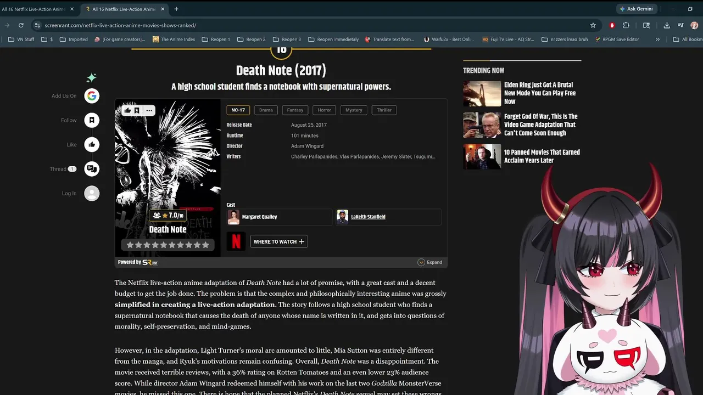Screen dimensions: 703x395
Task: Click the 10 Panned Movies thumbnail
Action: pos(482,156)
